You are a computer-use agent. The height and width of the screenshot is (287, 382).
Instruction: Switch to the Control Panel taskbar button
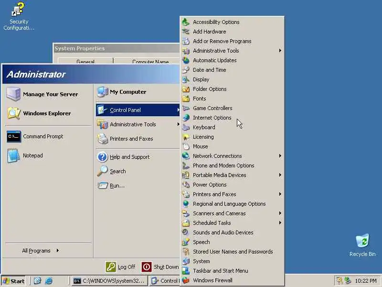(x=164, y=281)
